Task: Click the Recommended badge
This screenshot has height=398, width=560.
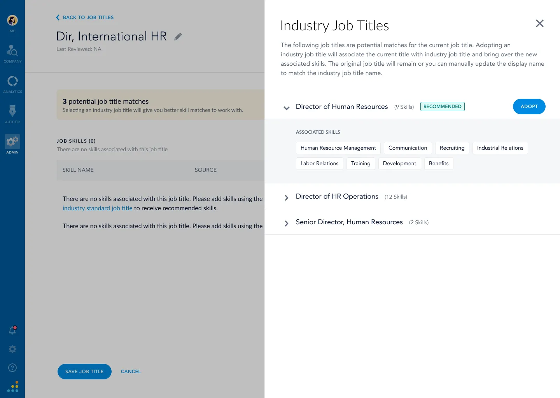Action: [443, 106]
